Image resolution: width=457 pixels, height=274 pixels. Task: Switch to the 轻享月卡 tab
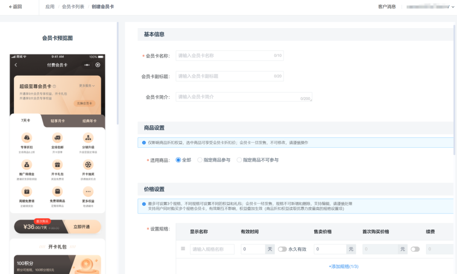(x=58, y=121)
